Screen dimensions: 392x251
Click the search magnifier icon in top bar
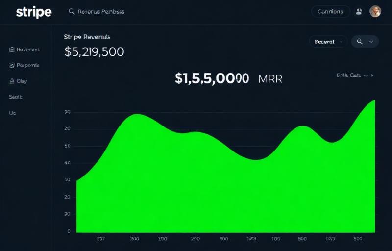click(72, 11)
